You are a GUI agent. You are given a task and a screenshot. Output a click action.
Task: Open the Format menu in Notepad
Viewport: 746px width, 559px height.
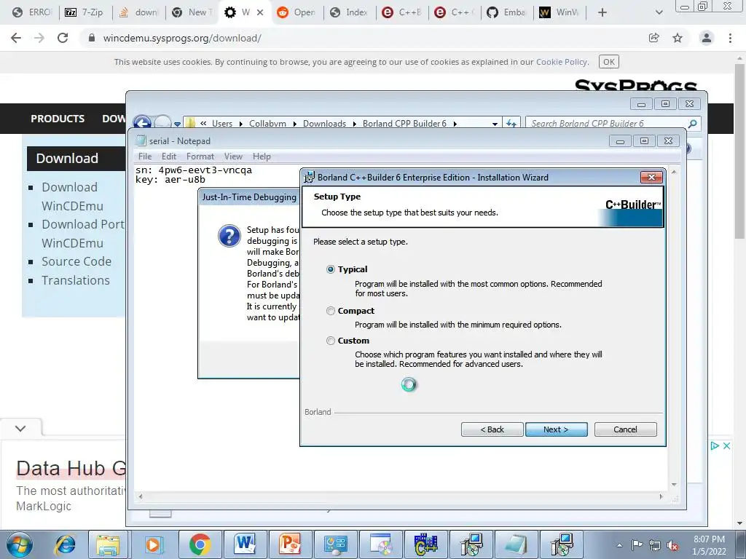coord(200,156)
